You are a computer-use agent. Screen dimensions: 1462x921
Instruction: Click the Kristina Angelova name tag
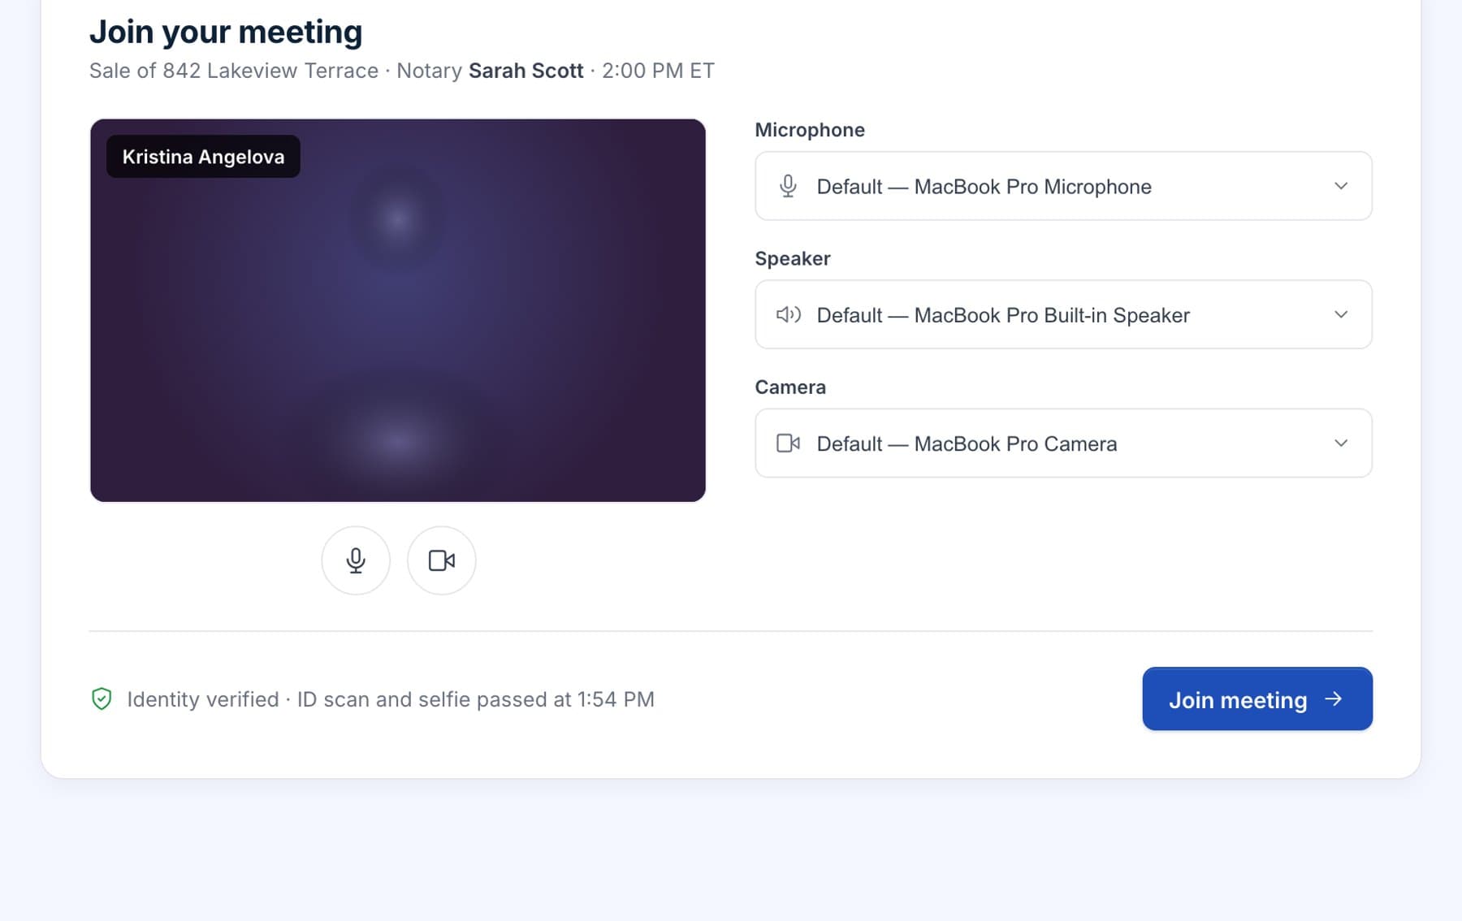[x=203, y=157]
